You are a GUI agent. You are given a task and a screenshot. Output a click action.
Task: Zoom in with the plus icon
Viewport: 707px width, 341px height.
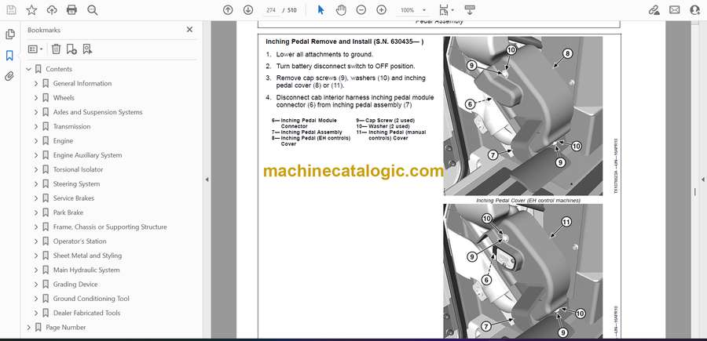[382, 10]
